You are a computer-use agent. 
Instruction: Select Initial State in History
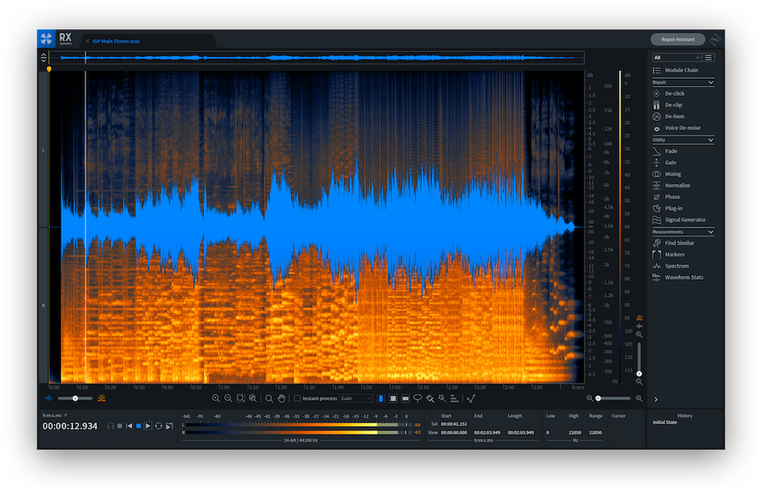(665, 423)
